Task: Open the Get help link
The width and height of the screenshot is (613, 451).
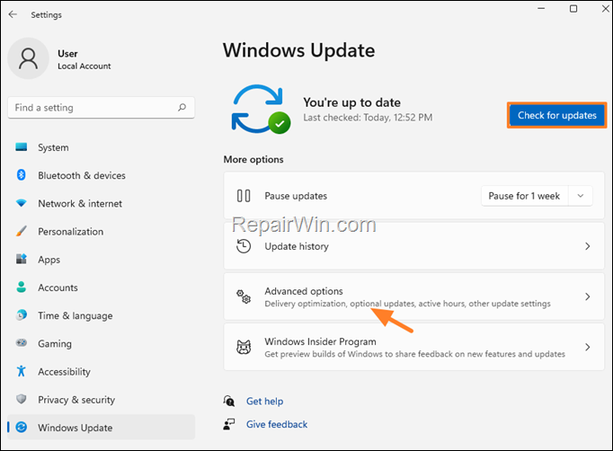Action: pos(264,401)
